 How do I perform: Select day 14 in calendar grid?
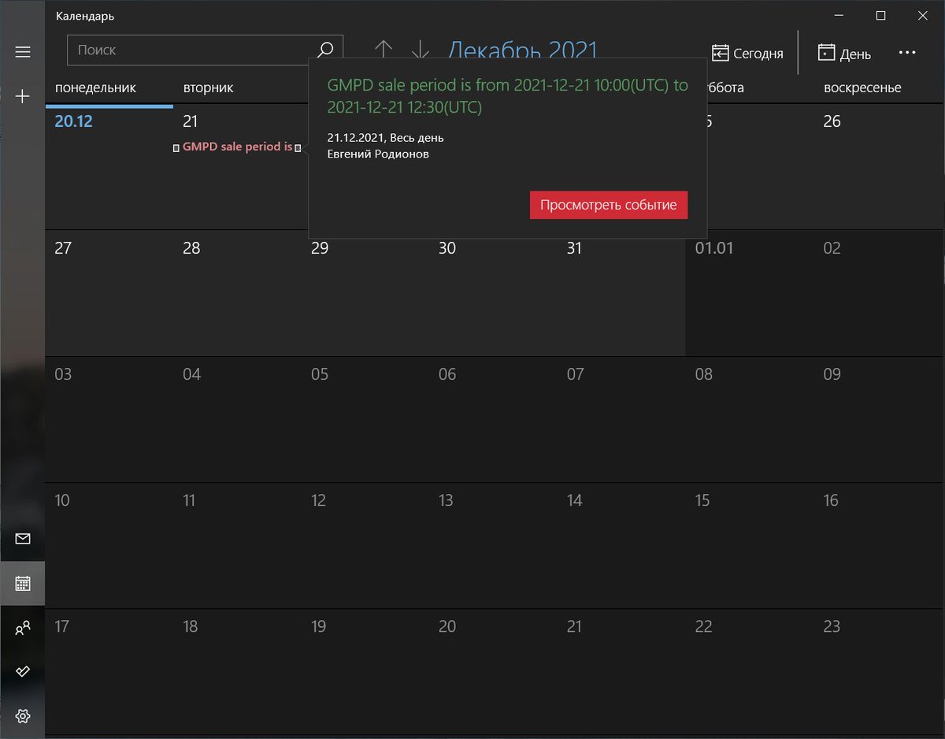pyautogui.click(x=575, y=500)
